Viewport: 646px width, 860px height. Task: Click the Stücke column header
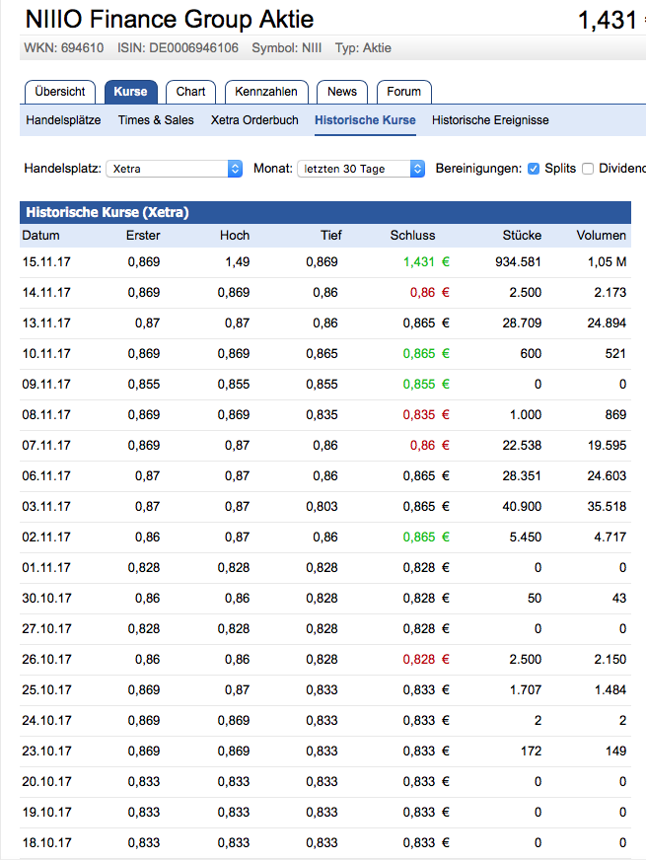coord(522,236)
